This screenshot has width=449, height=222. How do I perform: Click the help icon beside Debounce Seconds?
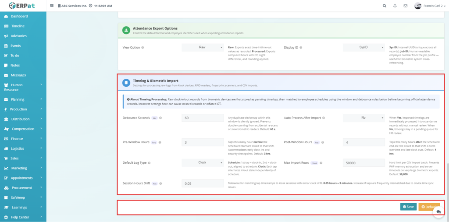(160, 118)
